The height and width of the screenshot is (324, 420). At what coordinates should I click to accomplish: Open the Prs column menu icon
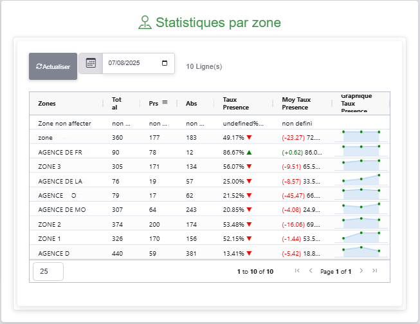(165, 102)
